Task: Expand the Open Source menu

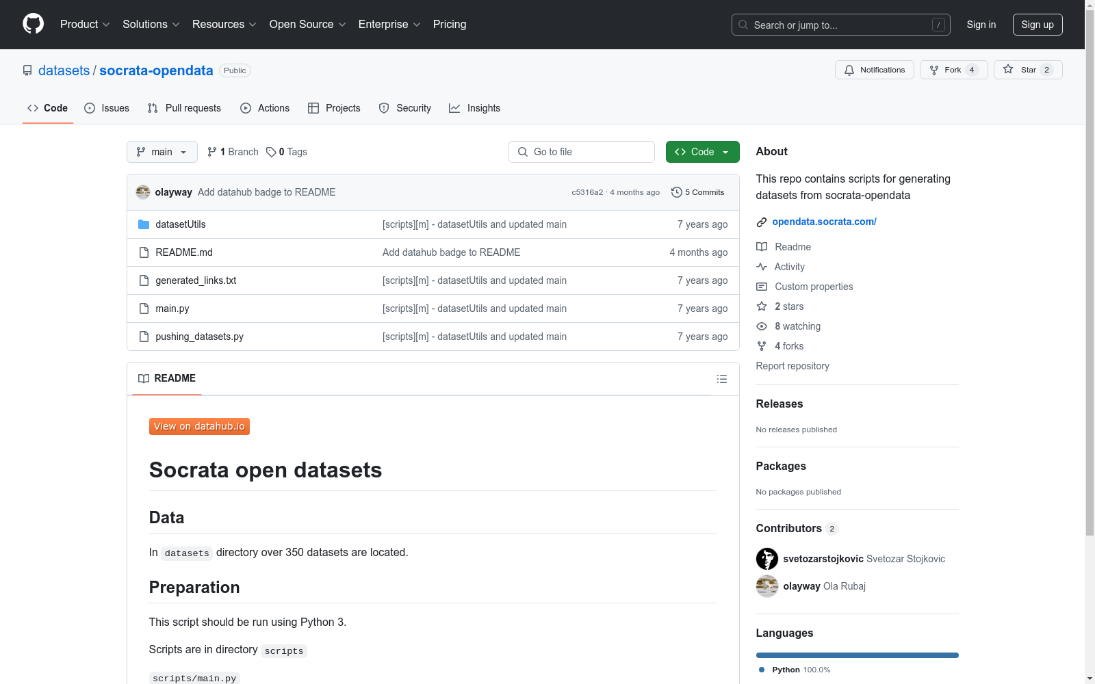Action: coord(308,24)
